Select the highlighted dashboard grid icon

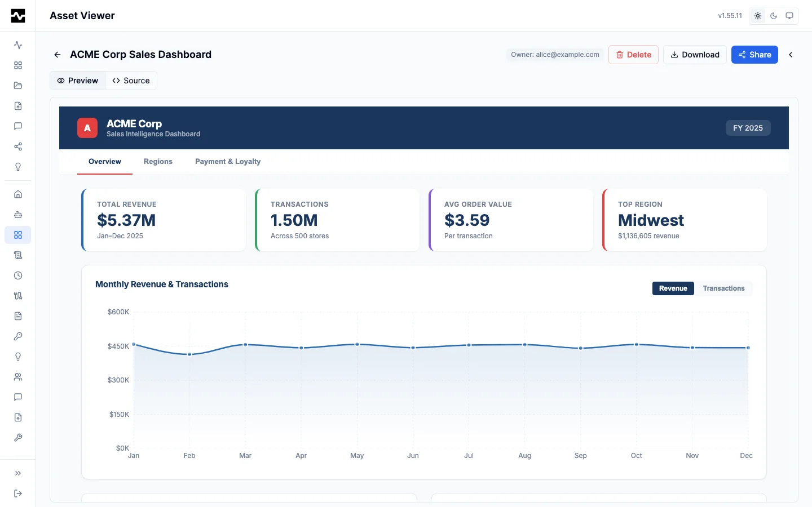17,235
